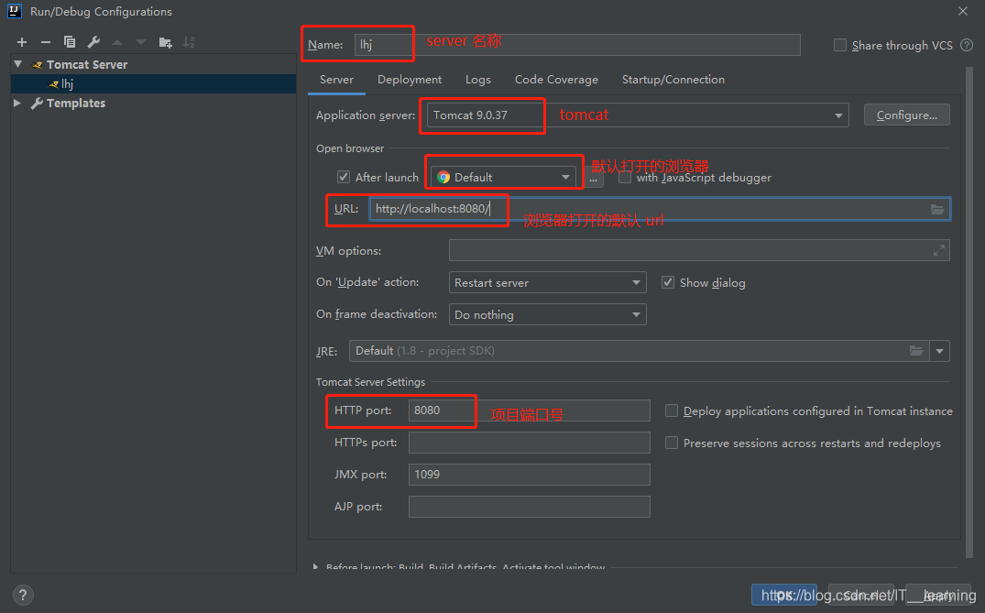The image size is (985, 613).
Task: Switch to the Logs tab
Action: [x=478, y=80]
